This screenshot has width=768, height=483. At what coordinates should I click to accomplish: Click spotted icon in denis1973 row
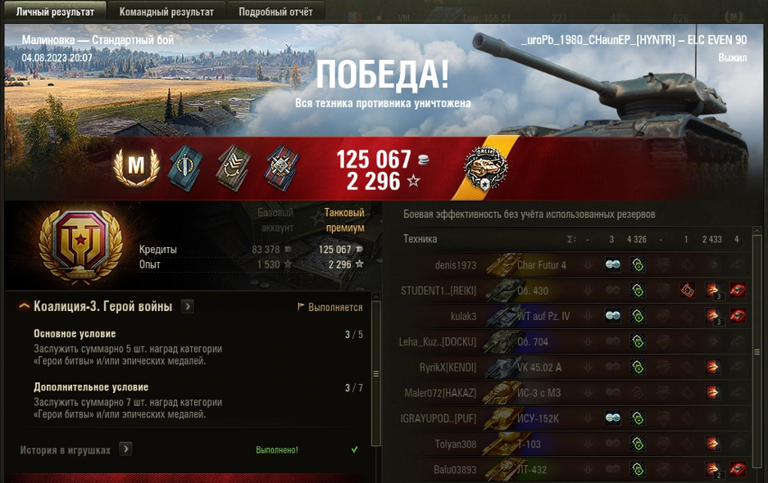[613, 264]
